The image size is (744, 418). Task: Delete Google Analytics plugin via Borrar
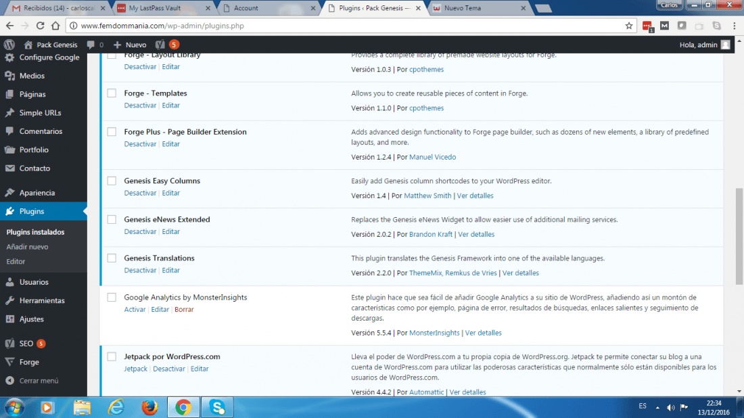click(x=184, y=309)
